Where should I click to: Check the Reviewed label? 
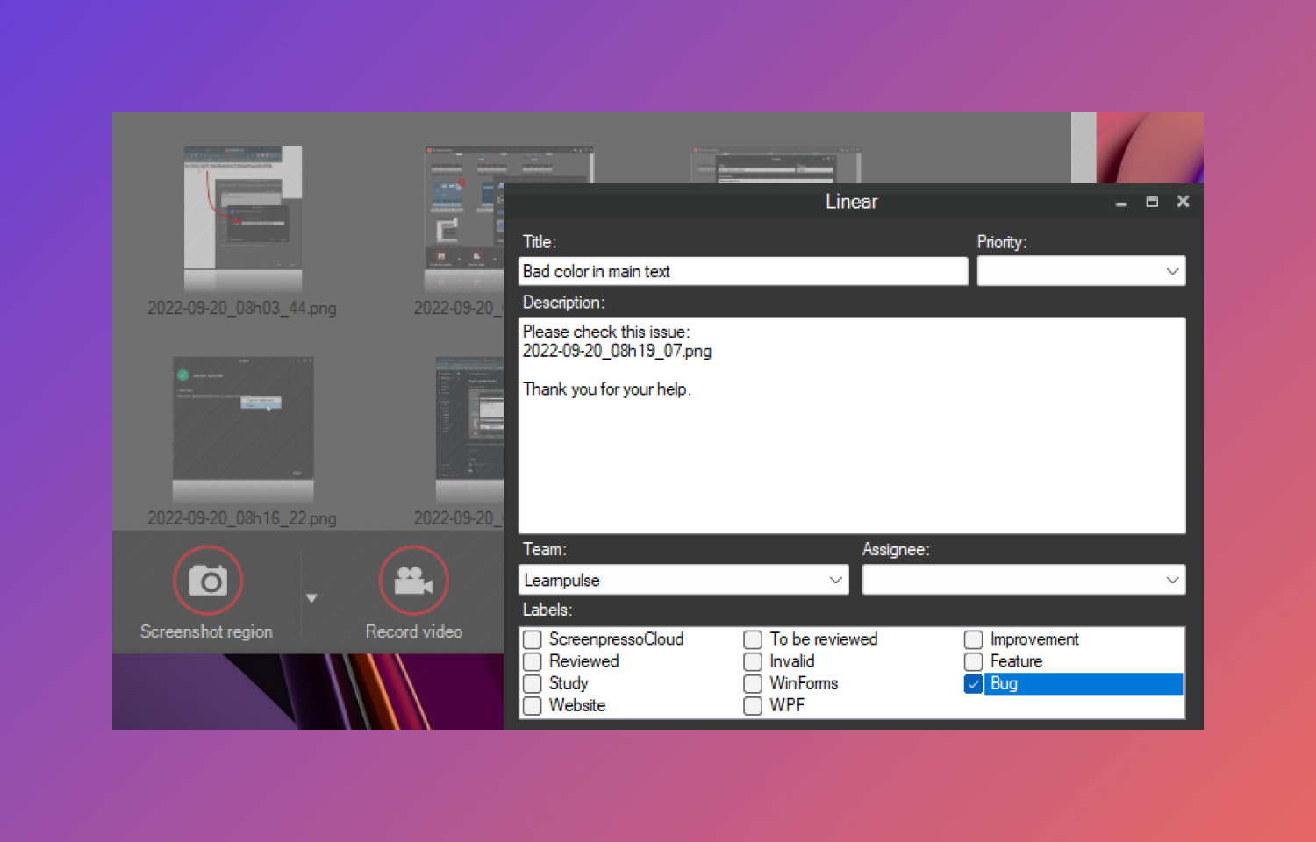coord(532,661)
